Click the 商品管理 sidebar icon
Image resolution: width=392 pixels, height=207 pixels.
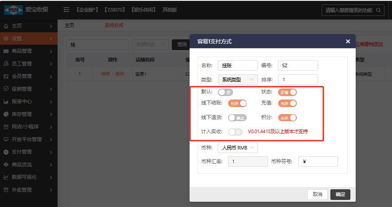pyautogui.click(x=6, y=51)
